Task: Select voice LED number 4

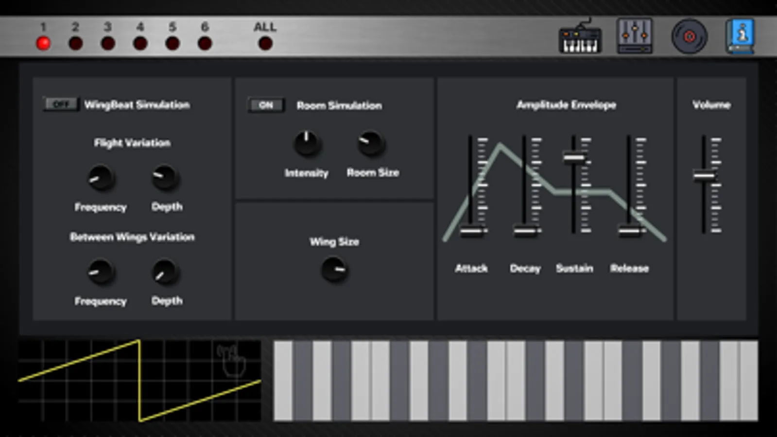Action: point(140,44)
